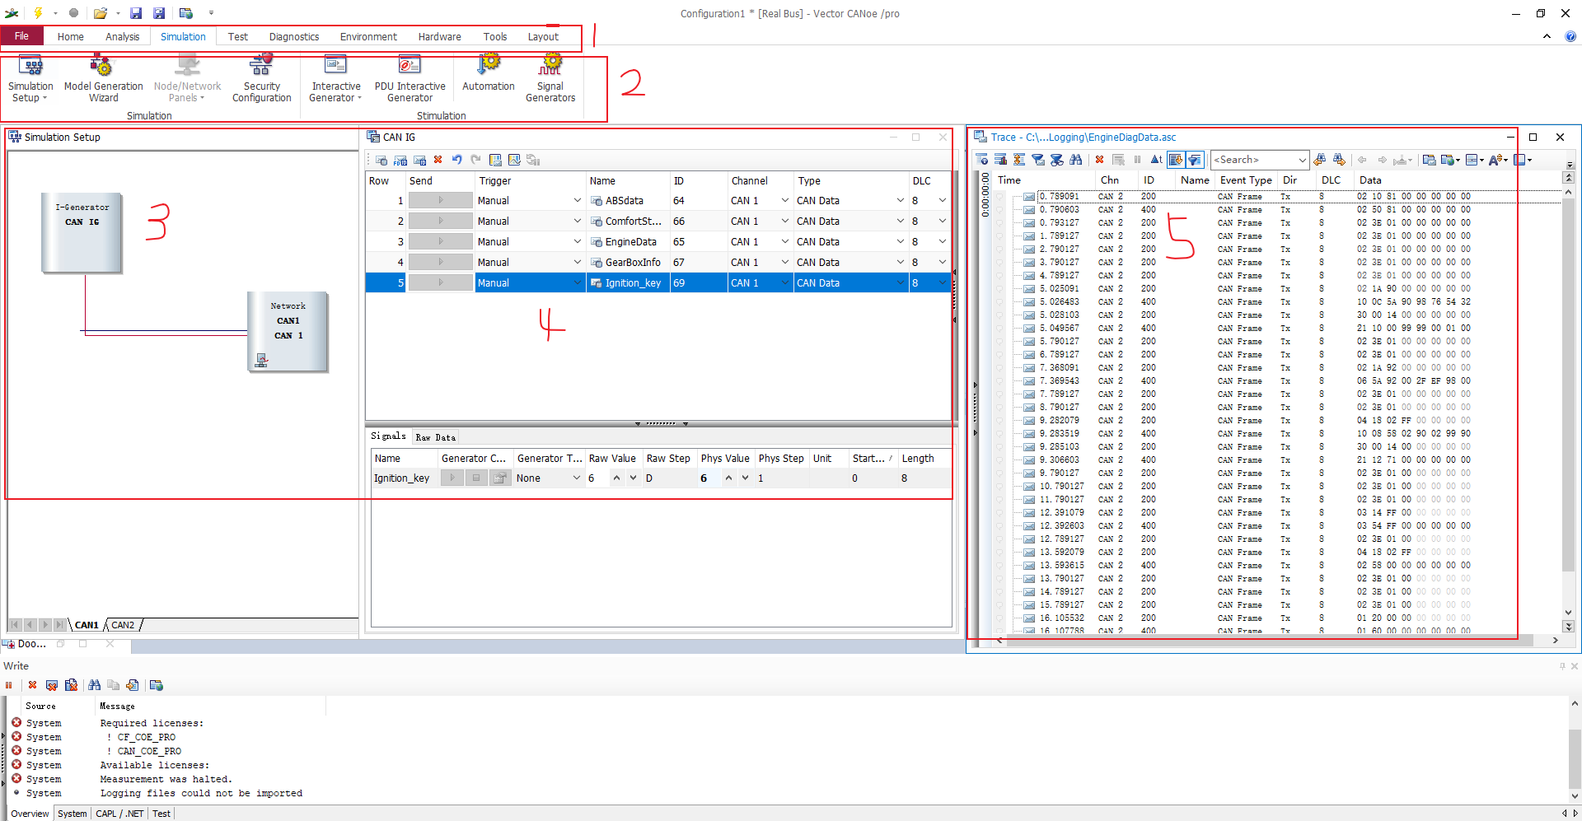Click the search binoculars icon in Trace toolbar
1582x821 pixels.
[x=1077, y=160]
